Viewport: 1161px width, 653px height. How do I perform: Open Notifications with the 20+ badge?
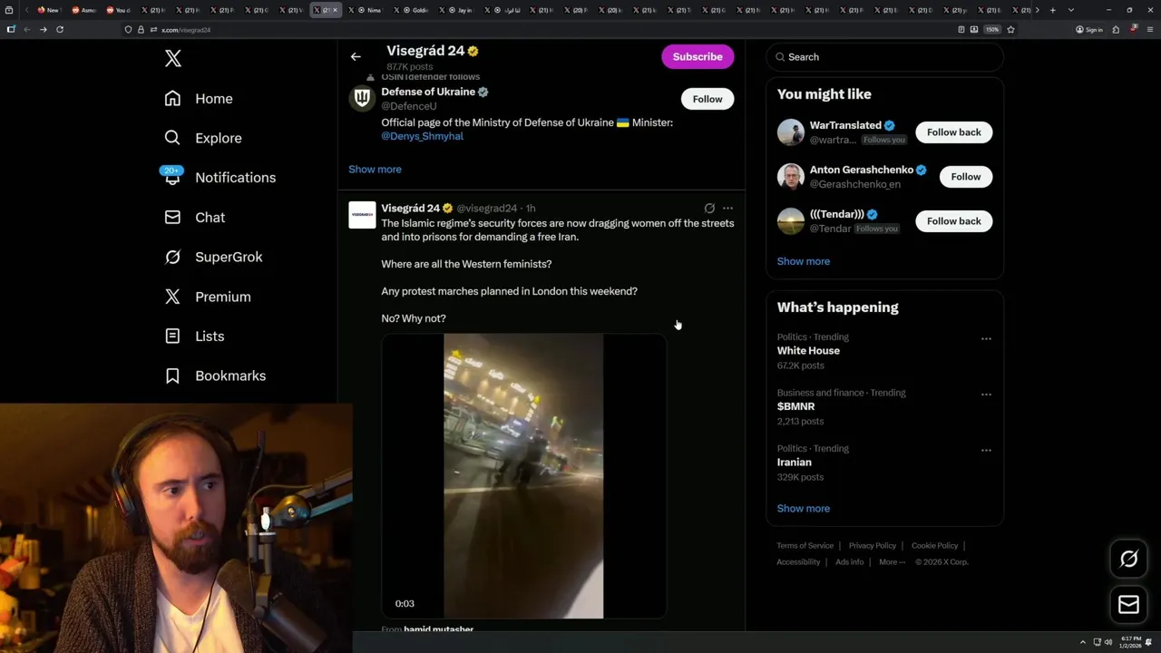pos(220,178)
